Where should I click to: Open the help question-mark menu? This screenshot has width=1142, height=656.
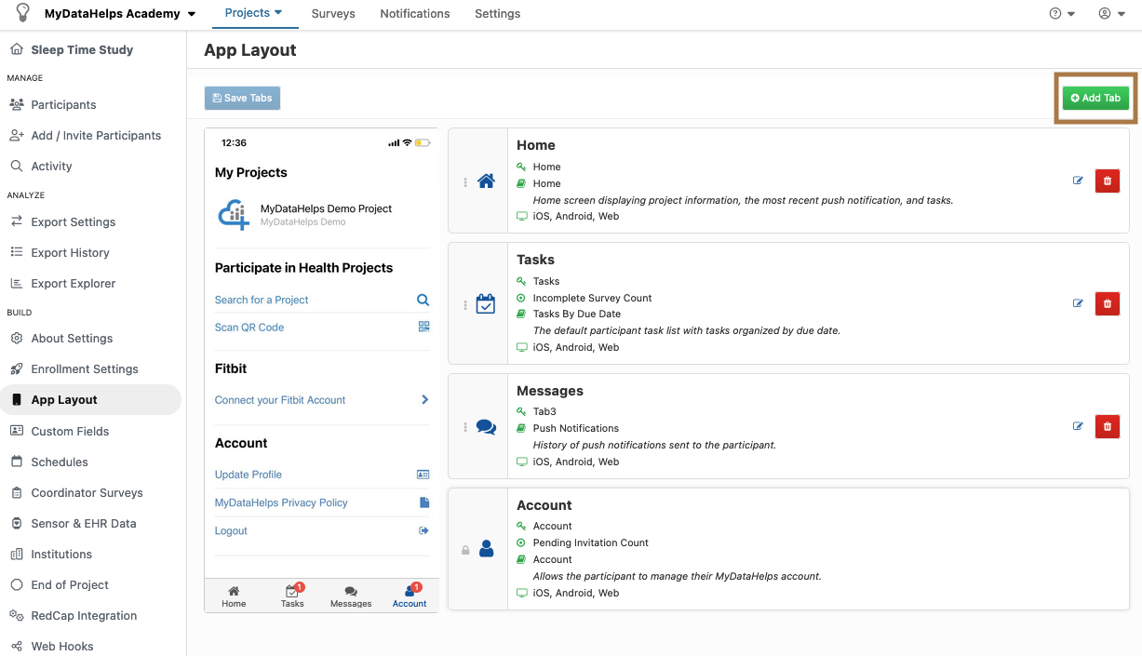(x=1062, y=14)
